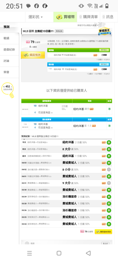Screen dimensions: 118x262
Task: Click the green 準 circle in the 04/03 row
Action: 109,163
